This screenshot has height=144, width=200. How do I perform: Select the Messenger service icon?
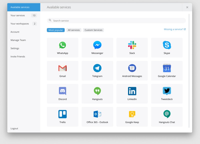[x=97, y=47]
